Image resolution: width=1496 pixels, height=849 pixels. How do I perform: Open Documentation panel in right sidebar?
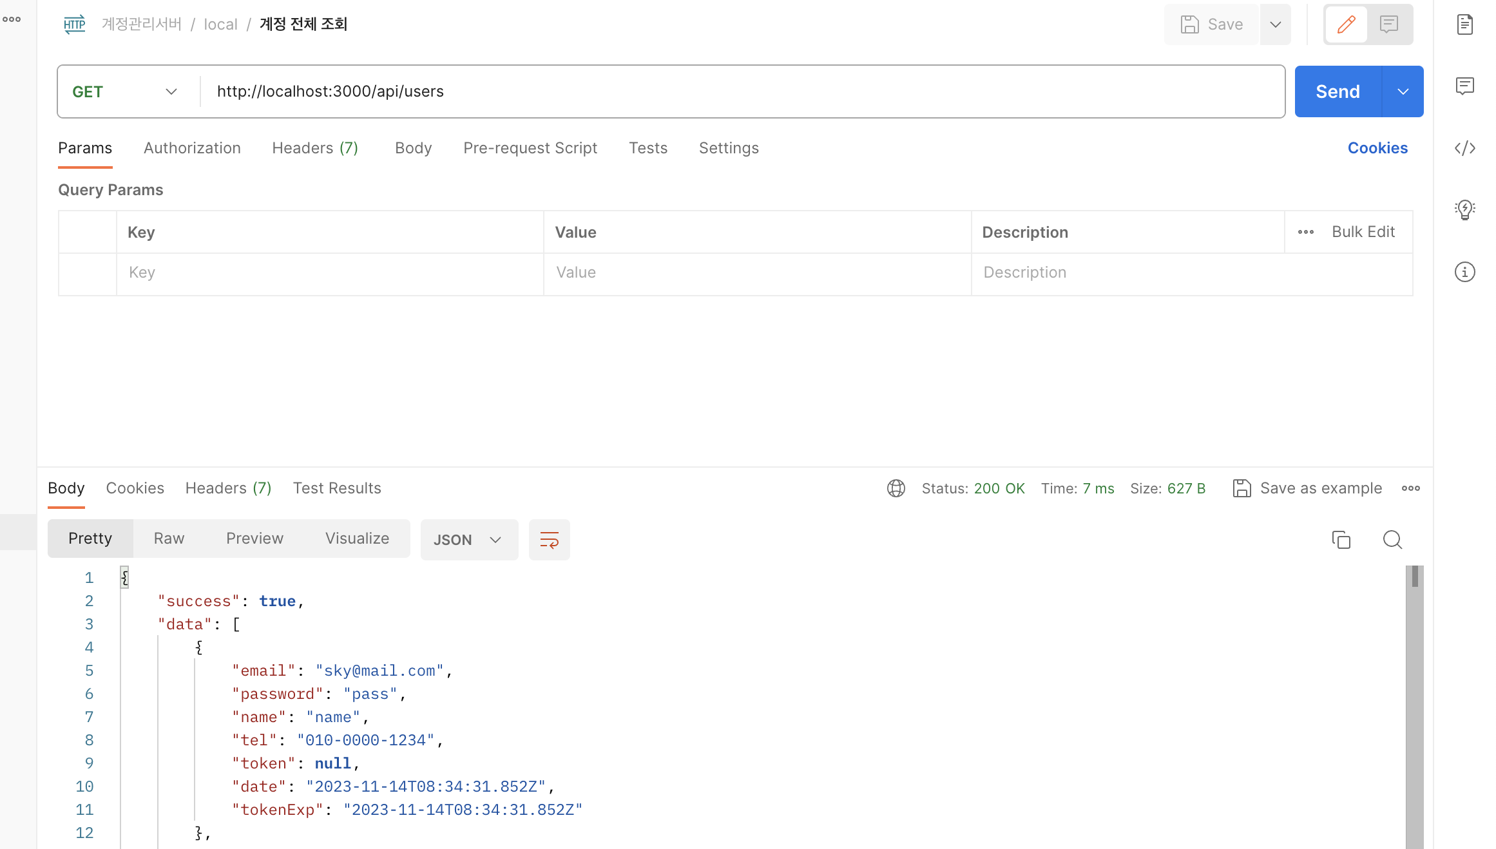1464,24
